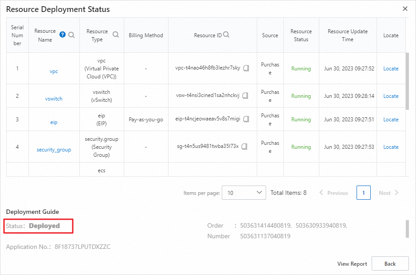Open the security_group resource link
The height and width of the screenshot is (275, 416).
click(54, 150)
